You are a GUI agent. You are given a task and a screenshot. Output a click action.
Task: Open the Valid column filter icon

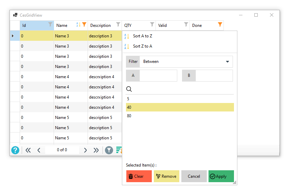[186, 24]
